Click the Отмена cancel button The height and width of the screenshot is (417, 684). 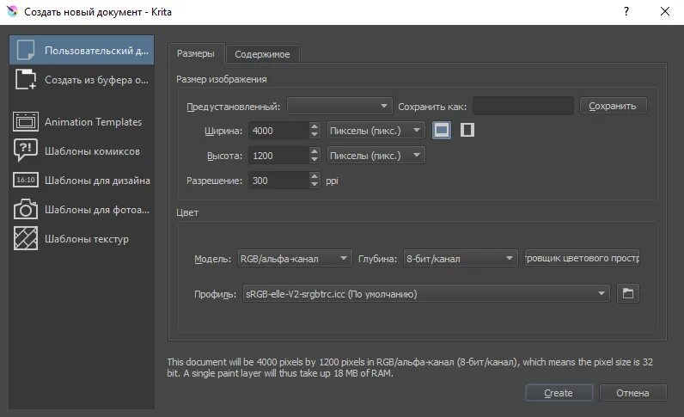[x=633, y=393]
